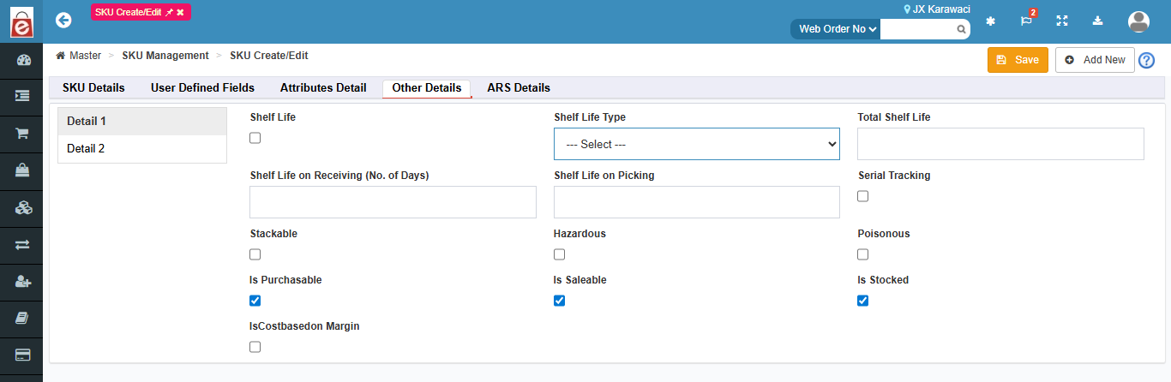Click the Add New button

tap(1095, 60)
